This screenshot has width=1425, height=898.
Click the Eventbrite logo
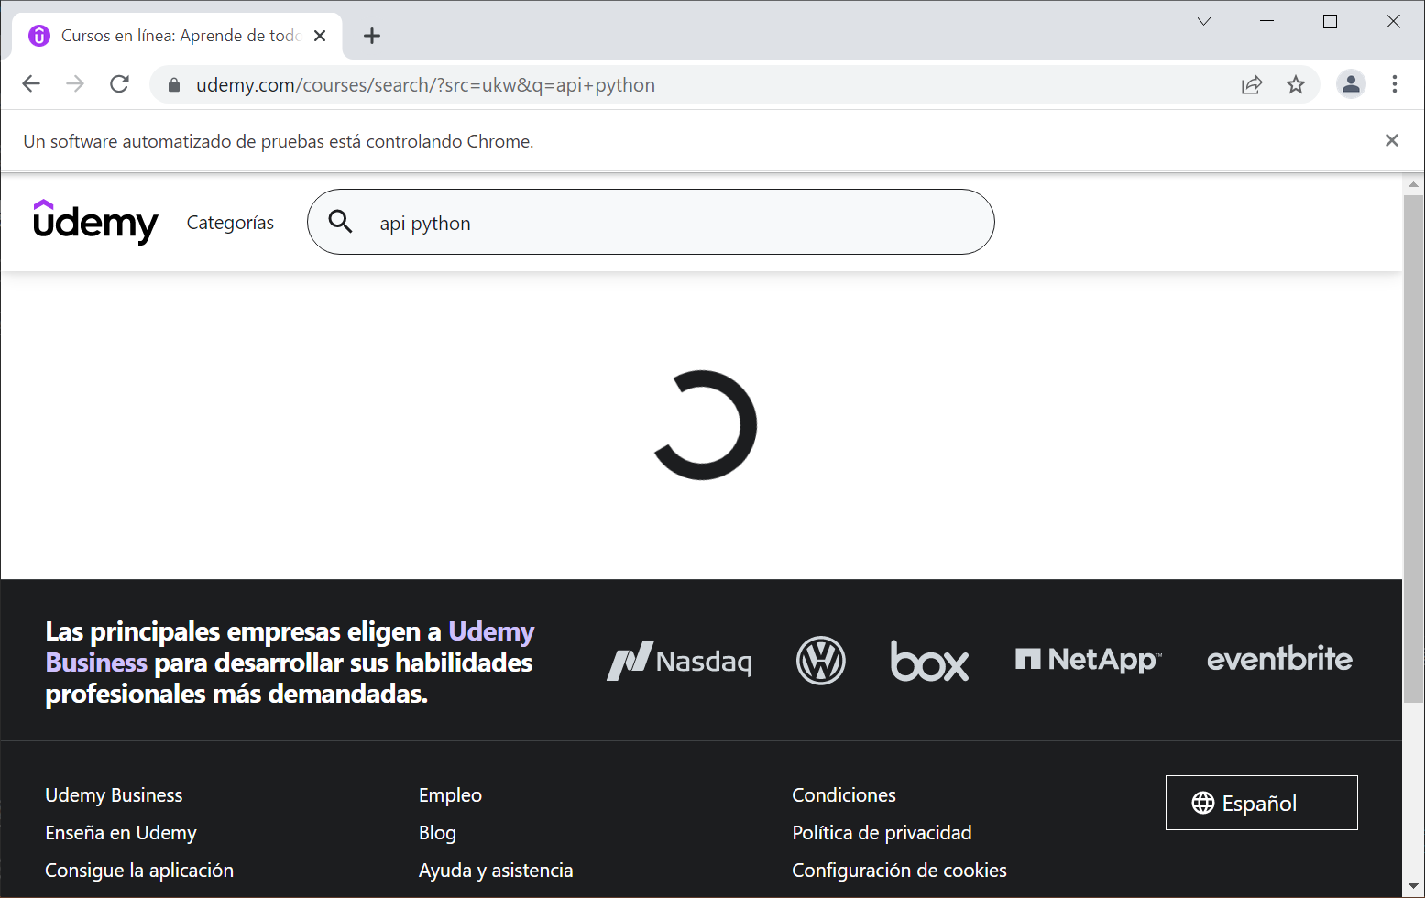point(1279,659)
